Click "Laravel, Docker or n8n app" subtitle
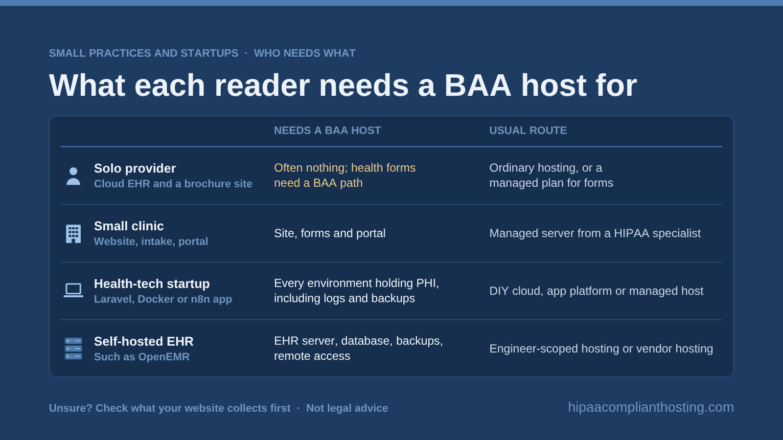The image size is (783, 440). pos(163,299)
